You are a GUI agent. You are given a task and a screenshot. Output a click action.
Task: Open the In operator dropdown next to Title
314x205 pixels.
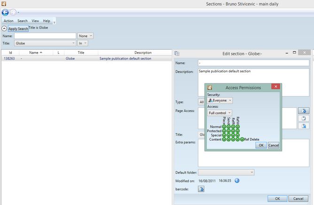pos(83,43)
